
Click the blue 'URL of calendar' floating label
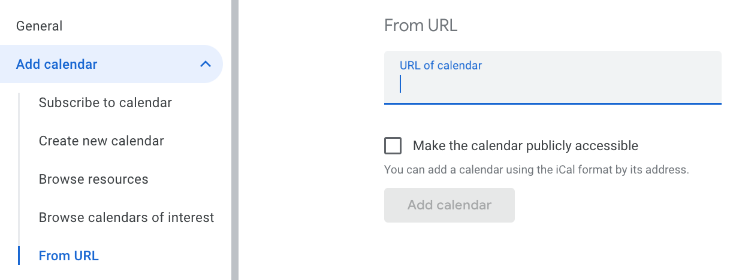(x=441, y=66)
